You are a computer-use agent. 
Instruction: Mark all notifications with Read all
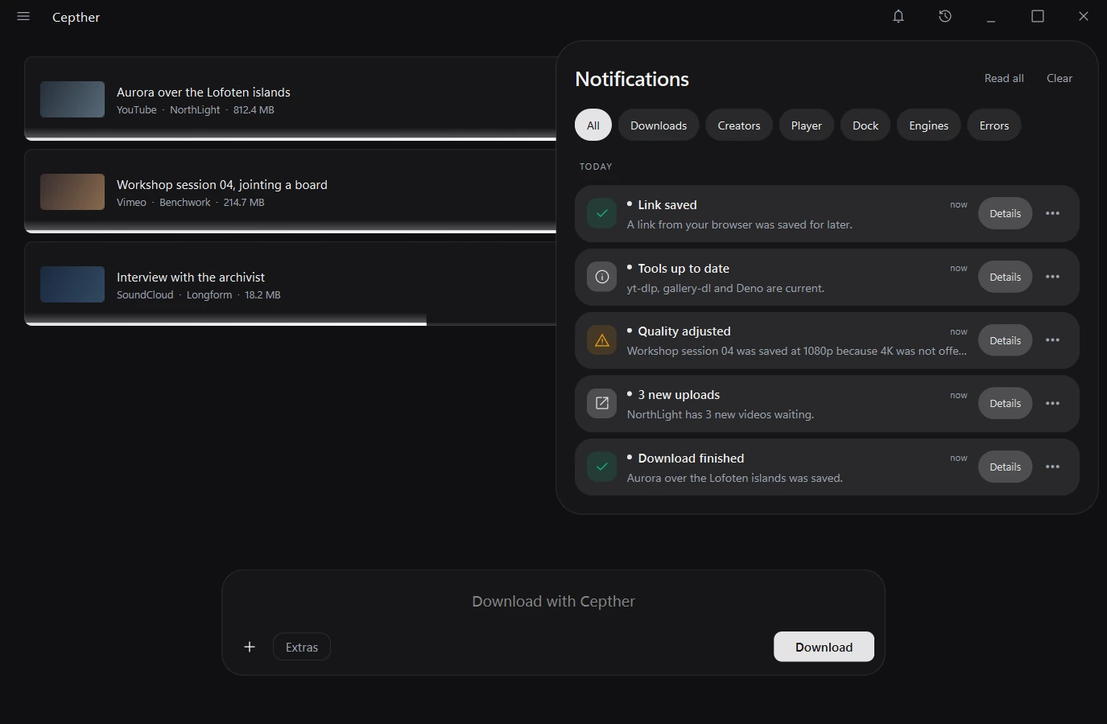click(x=1004, y=78)
